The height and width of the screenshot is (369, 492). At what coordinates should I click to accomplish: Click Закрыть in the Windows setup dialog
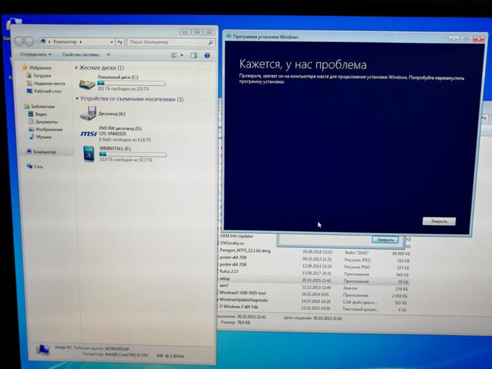tap(439, 221)
